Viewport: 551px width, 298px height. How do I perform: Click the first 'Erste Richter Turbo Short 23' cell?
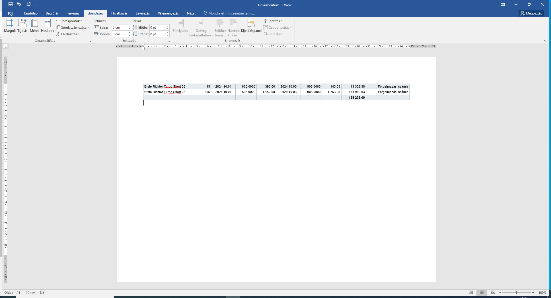[x=172, y=86]
